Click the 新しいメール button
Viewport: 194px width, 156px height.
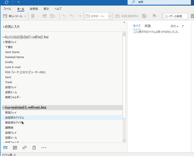[13, 16]
